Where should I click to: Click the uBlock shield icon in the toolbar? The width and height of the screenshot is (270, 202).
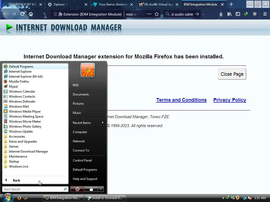click(x=255, y=14)
